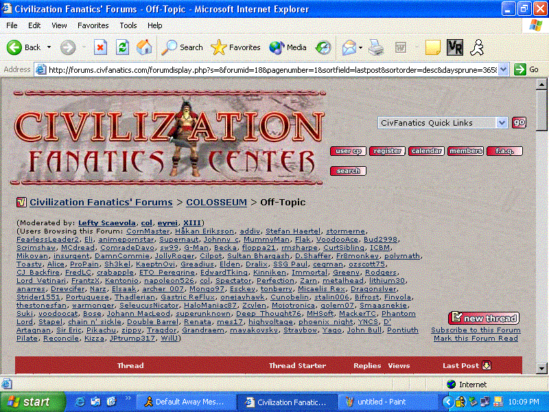The height and width of the screenshot is (412, 549).
Task: Click the Last Post column header
Action: pos(460,365)
